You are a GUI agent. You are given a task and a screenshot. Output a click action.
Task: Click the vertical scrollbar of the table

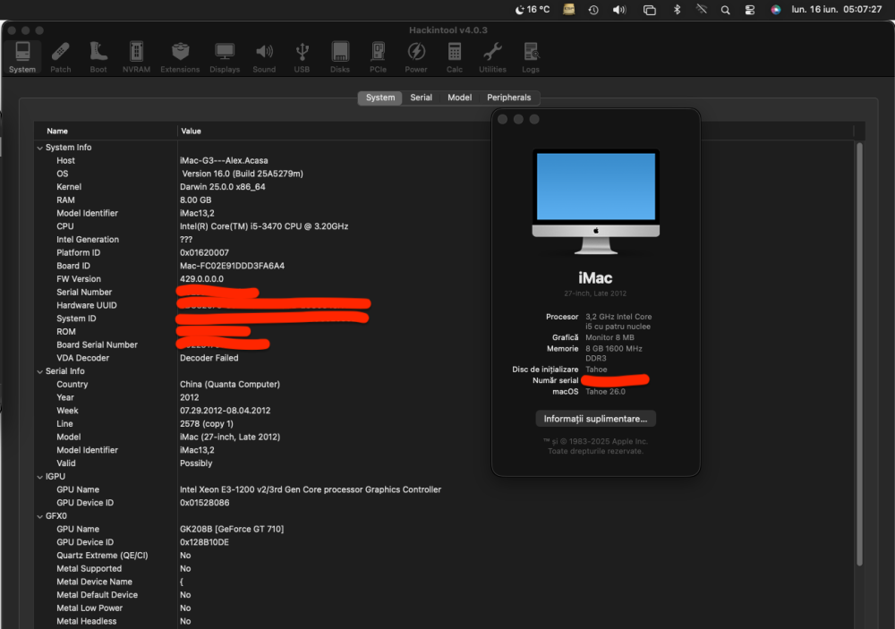(x=859, y=354)
